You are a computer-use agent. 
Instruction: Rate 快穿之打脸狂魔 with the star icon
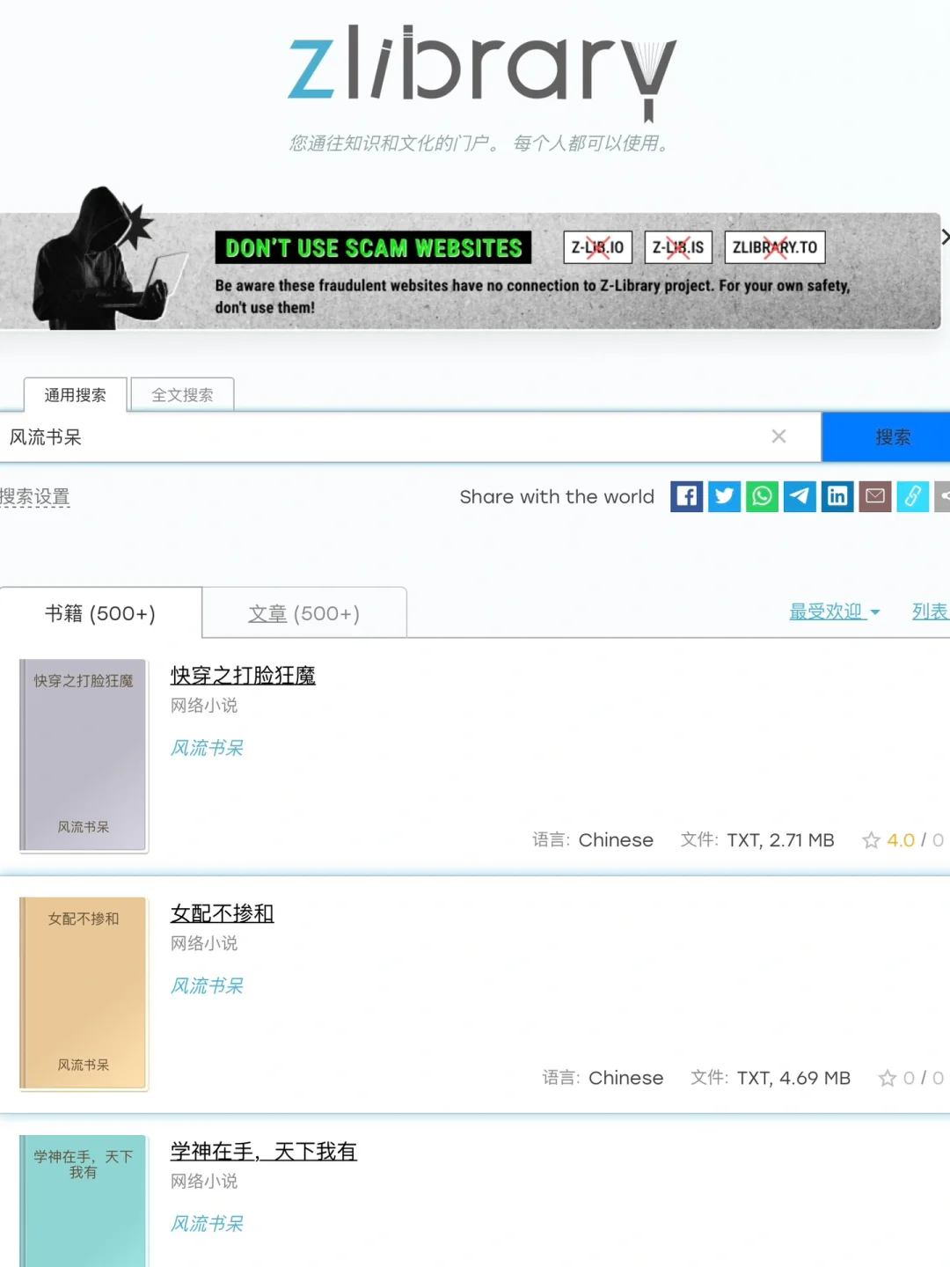point(871,840)
